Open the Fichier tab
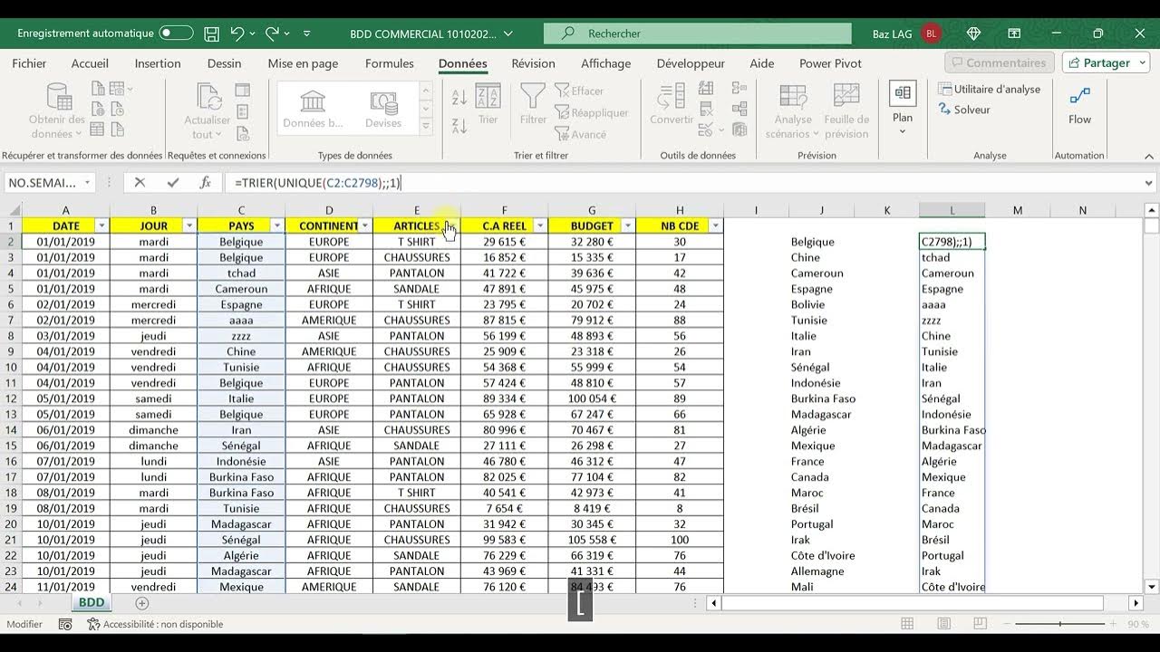The image size is (1160, 652). 29,63
